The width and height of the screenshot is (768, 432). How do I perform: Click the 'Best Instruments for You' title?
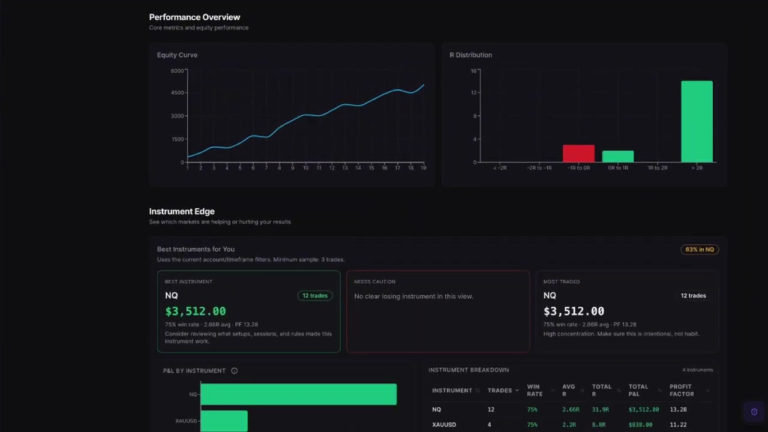[196, 250]
